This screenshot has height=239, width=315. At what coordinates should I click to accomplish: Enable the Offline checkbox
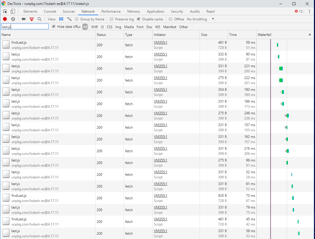(x=170, y=19)
